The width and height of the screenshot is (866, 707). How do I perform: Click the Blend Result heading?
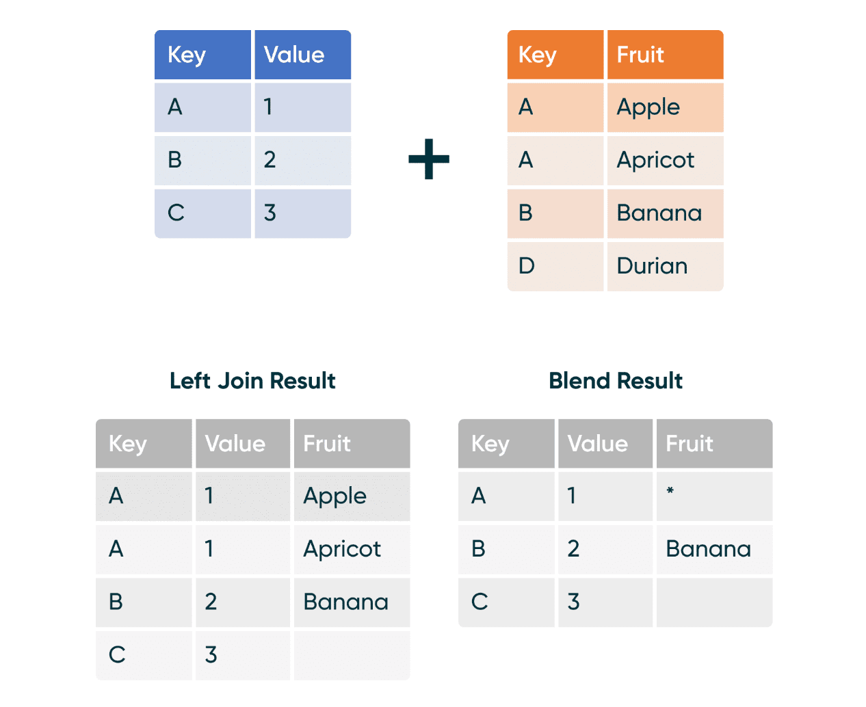tap(616, 381)
